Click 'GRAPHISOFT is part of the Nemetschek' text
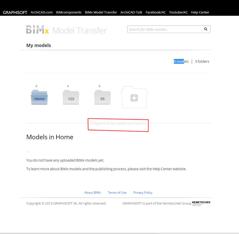This screenshot has width=239, height=234. [157, 204]
